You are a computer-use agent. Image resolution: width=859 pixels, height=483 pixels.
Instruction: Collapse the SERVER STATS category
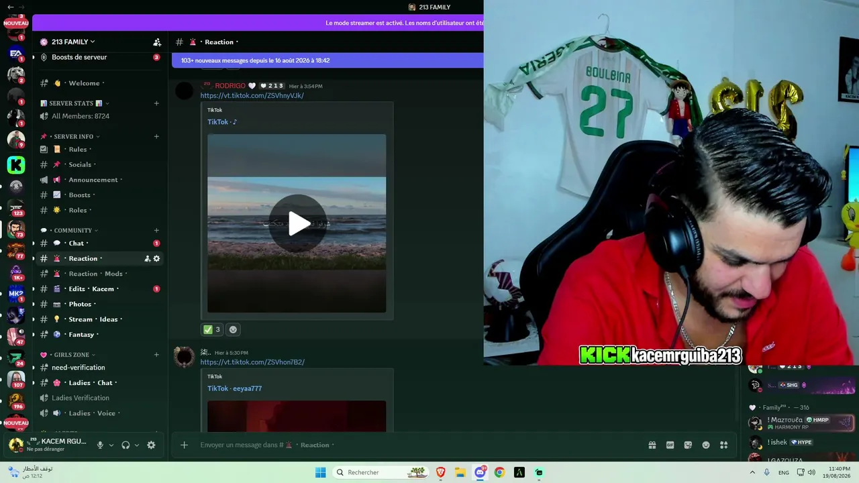tap(74, 103)
